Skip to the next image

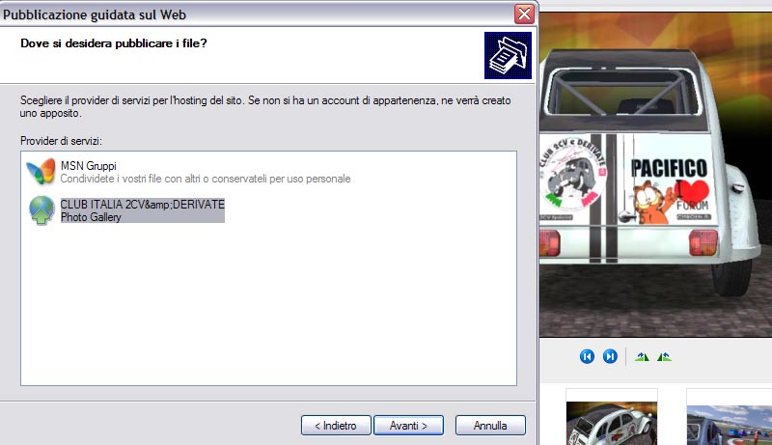[x=610, y=356]
